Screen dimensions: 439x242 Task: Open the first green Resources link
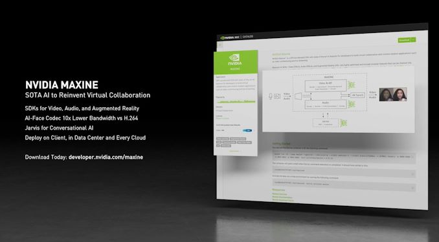tap(280, 194)
